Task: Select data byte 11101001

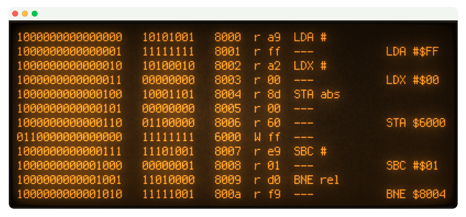Action: [168, 151]
